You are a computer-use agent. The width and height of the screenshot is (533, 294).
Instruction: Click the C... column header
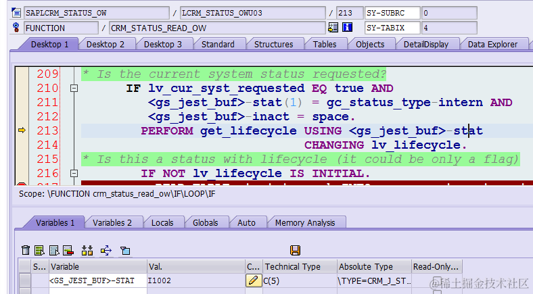click(254, 267)
